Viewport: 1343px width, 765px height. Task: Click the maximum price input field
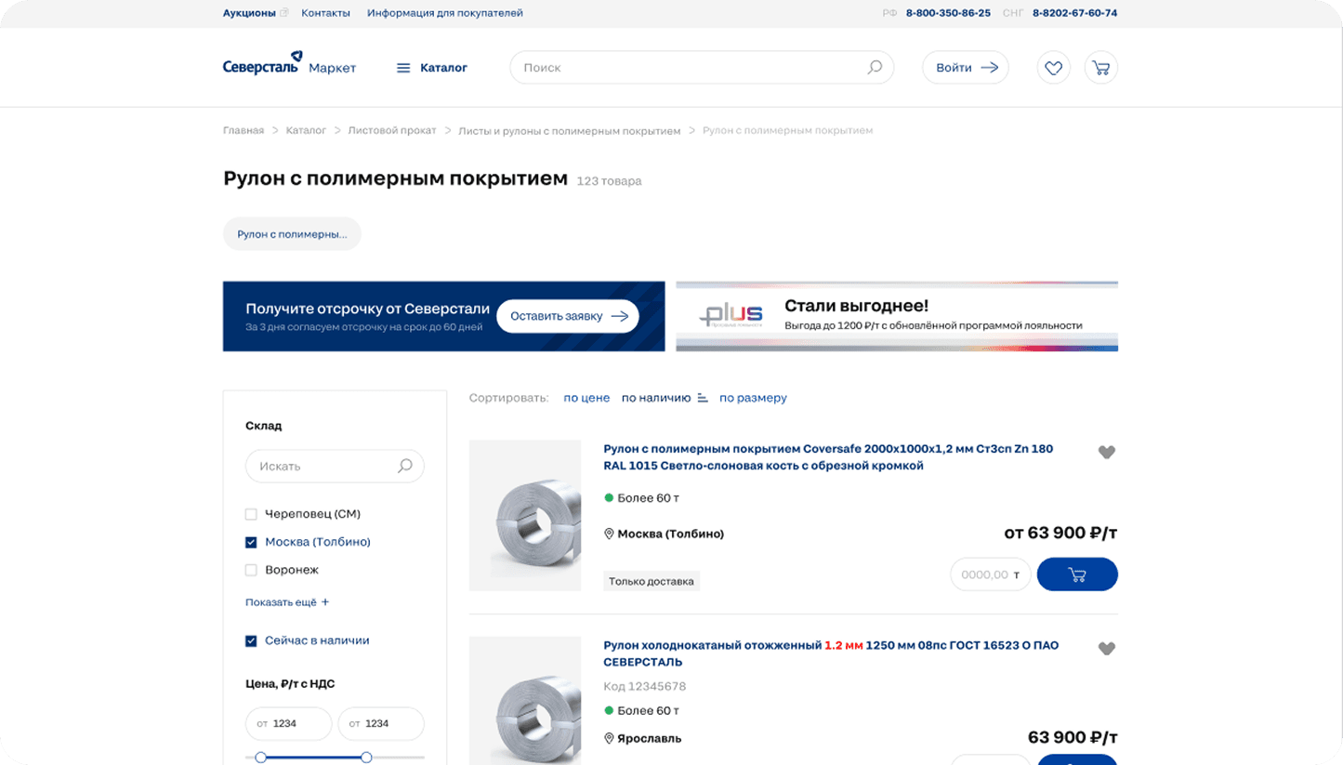(x=381, y=723)
